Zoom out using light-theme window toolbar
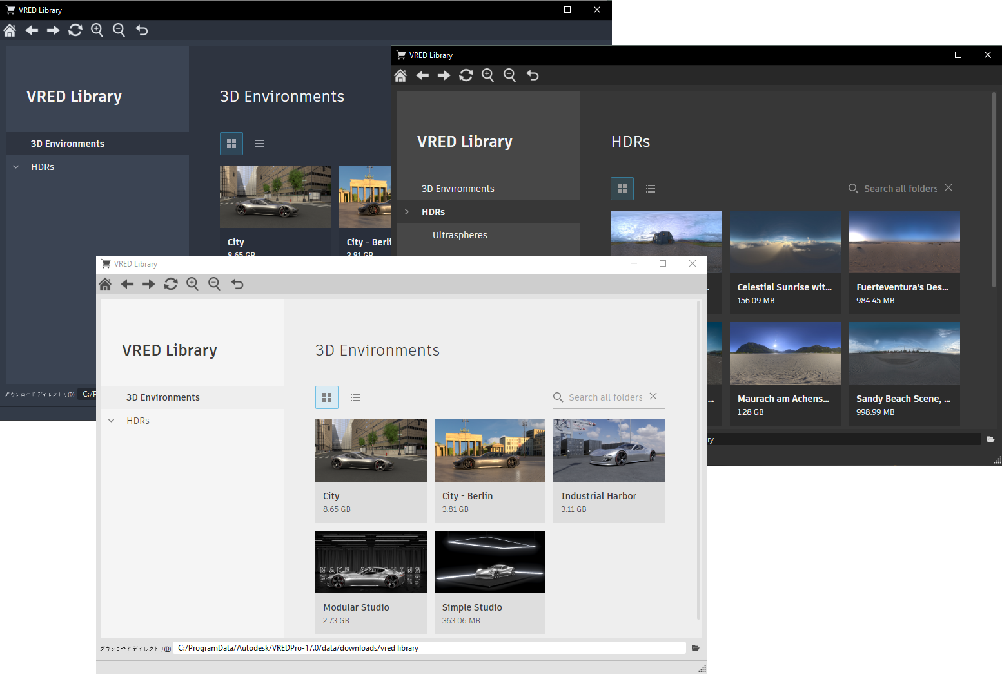The height and width of the screenshot is (675, 1002). 215,284
